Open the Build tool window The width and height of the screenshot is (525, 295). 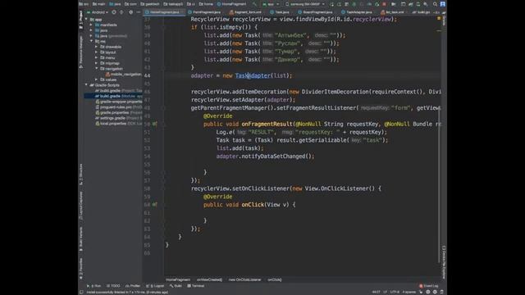coord(176,286)
